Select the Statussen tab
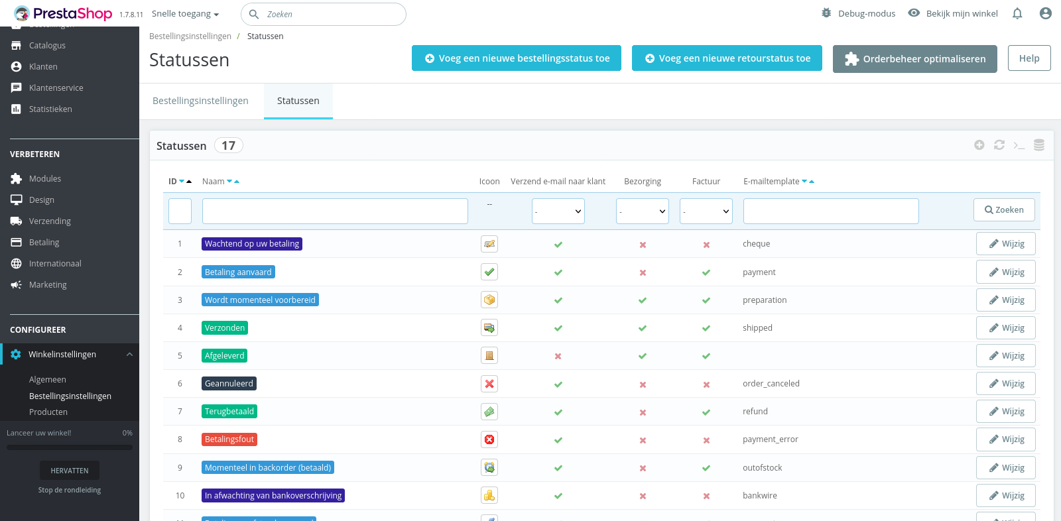The image size is (1061, 521). pos(298,101)
